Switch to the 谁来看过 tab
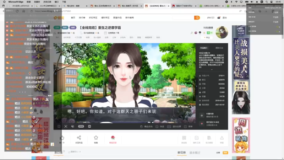The image size is (284, 160). 195,153
